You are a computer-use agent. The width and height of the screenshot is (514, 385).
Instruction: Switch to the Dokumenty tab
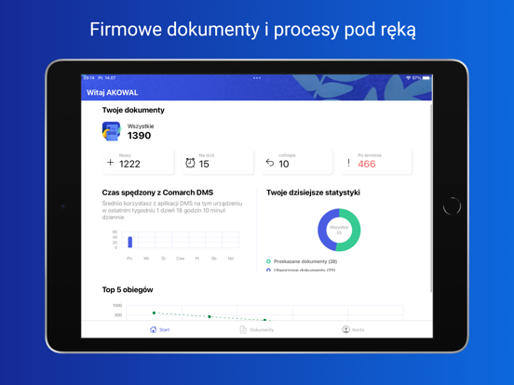coord(257,330)
